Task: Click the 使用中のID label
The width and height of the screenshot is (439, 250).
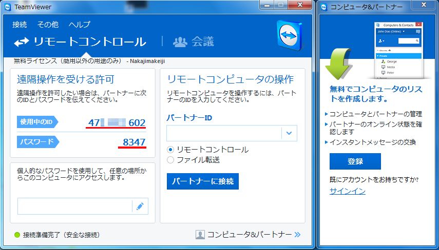Action: (x=37, y=122)
